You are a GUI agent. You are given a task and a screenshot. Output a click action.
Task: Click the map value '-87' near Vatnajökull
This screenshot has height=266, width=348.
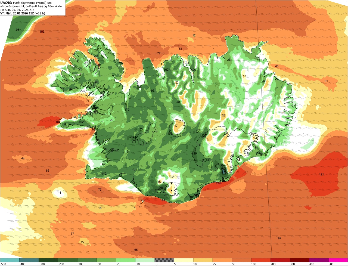pos(256,148)
